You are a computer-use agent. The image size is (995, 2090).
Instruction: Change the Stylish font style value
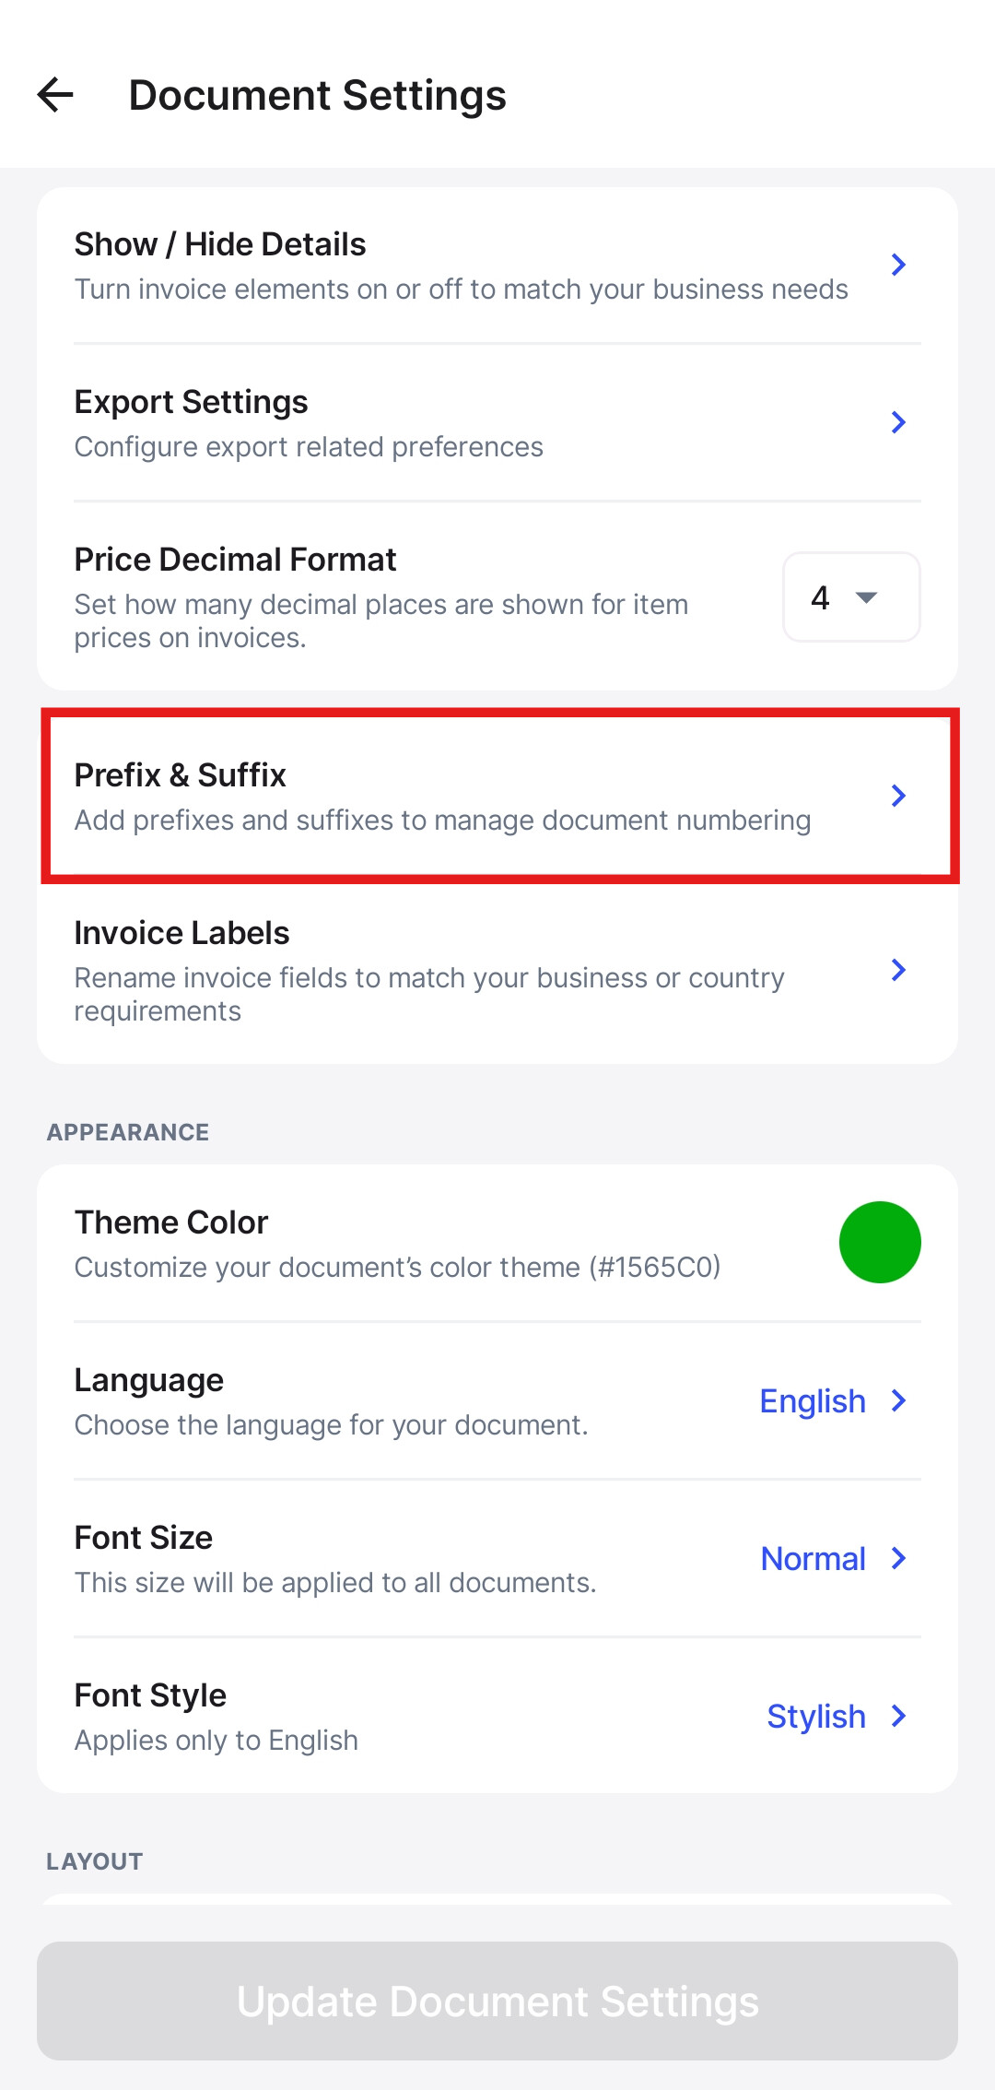click(x=816, y=1717)
